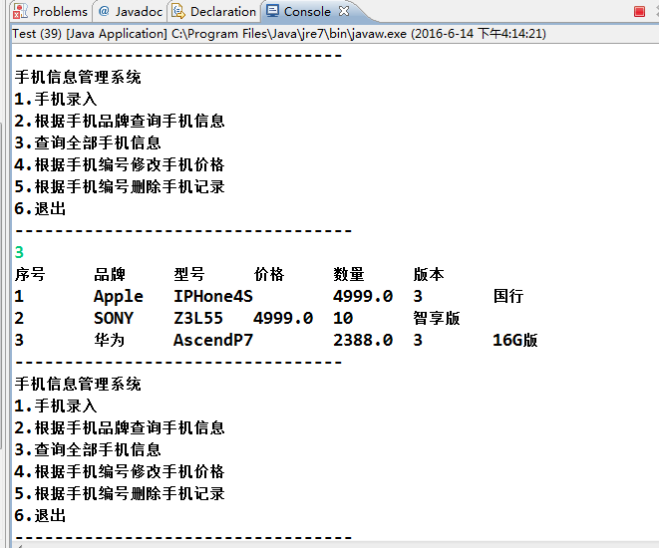Click the 'Z3L55' model entry
Image resolution: width=659 pixels, height=548 pixels.
pyautogui.click(x=198, y=318)
